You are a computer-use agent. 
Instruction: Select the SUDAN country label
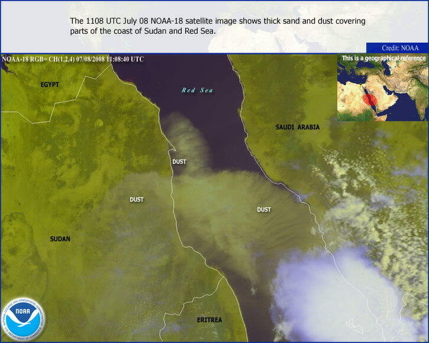pos(60,239)
